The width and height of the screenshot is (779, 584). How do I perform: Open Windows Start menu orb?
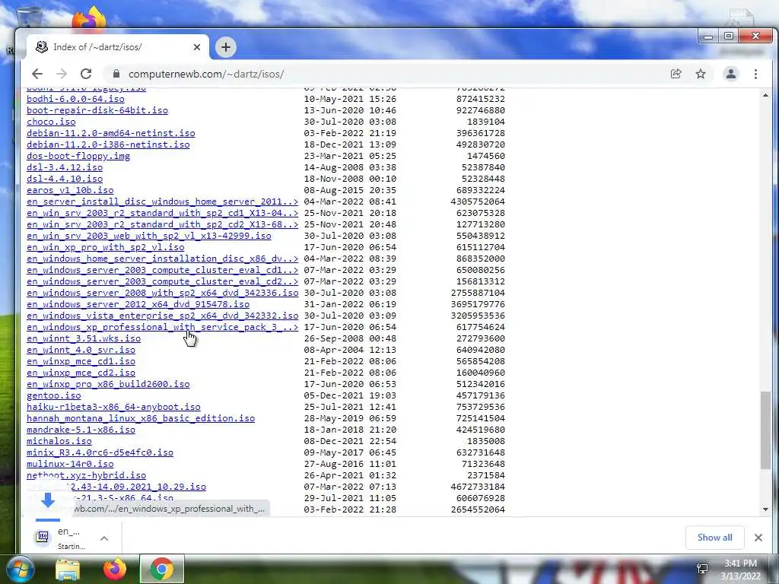coord(21,569)
